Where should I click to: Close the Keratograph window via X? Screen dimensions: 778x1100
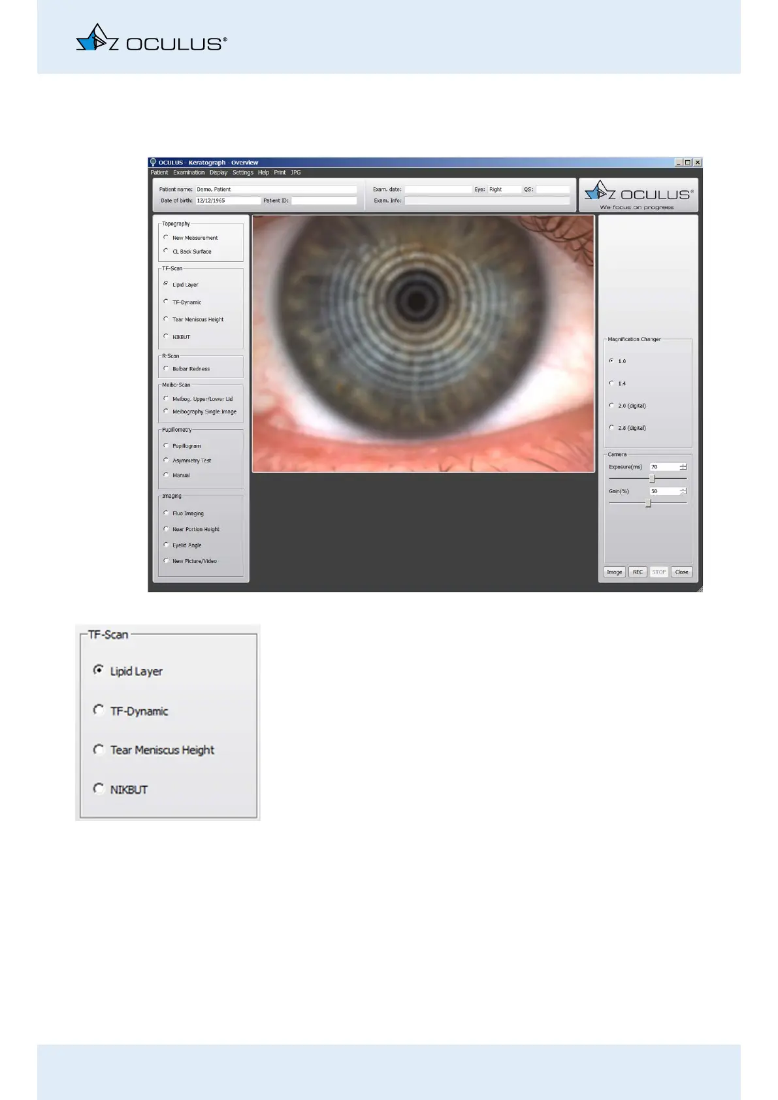click(x=698, y=162)
